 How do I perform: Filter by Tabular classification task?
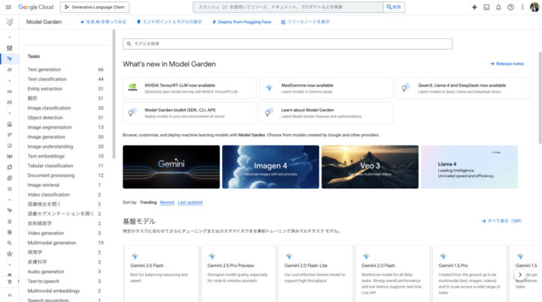point(65,166)
